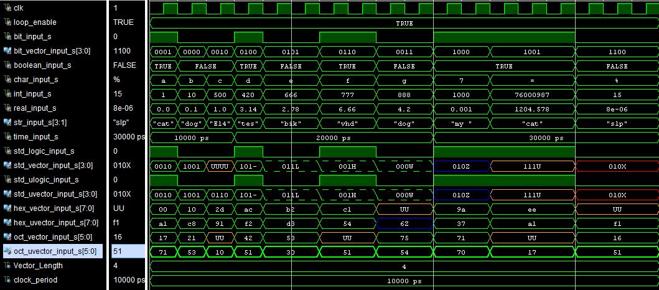Click the std_logic_input_s signal icon
Screen dimensions: 659x290
[x=7, y=151]
